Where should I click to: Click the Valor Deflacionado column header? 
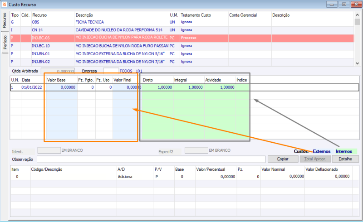pyautogui.click(x=322, y=169)
